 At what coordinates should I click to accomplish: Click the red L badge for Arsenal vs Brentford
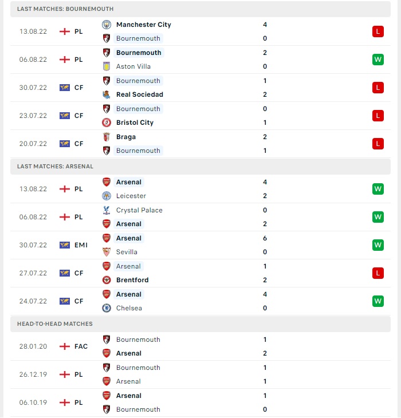(378, 273)
